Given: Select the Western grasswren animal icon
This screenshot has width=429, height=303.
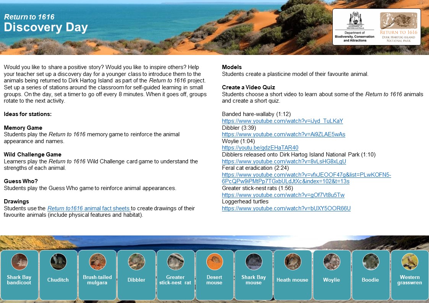Looking at the screenshot, I should tap(410, 261).
